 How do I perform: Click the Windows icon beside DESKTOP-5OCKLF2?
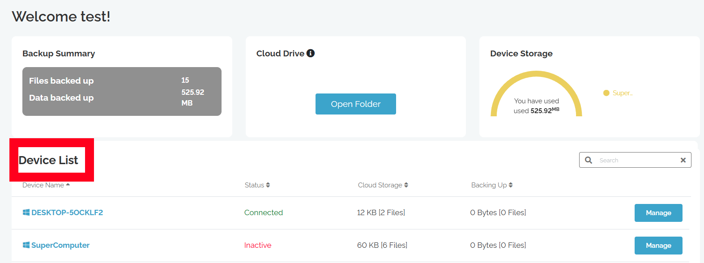click(26, 212)
